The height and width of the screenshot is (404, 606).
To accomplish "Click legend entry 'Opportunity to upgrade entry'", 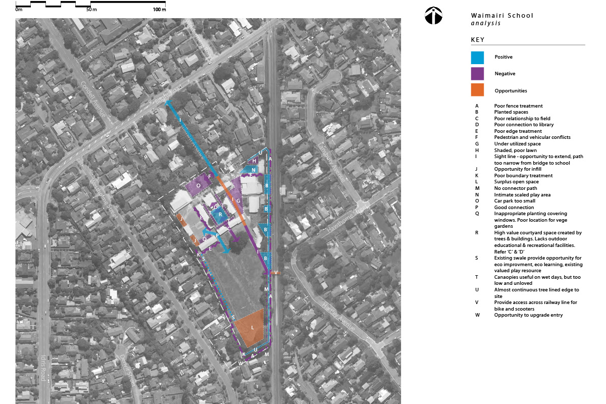I will point(528,315).
